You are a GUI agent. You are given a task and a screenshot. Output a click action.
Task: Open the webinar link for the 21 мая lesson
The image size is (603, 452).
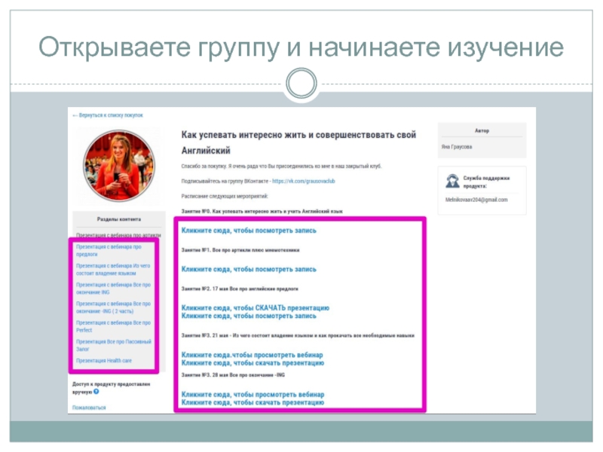tap(252, 355)
